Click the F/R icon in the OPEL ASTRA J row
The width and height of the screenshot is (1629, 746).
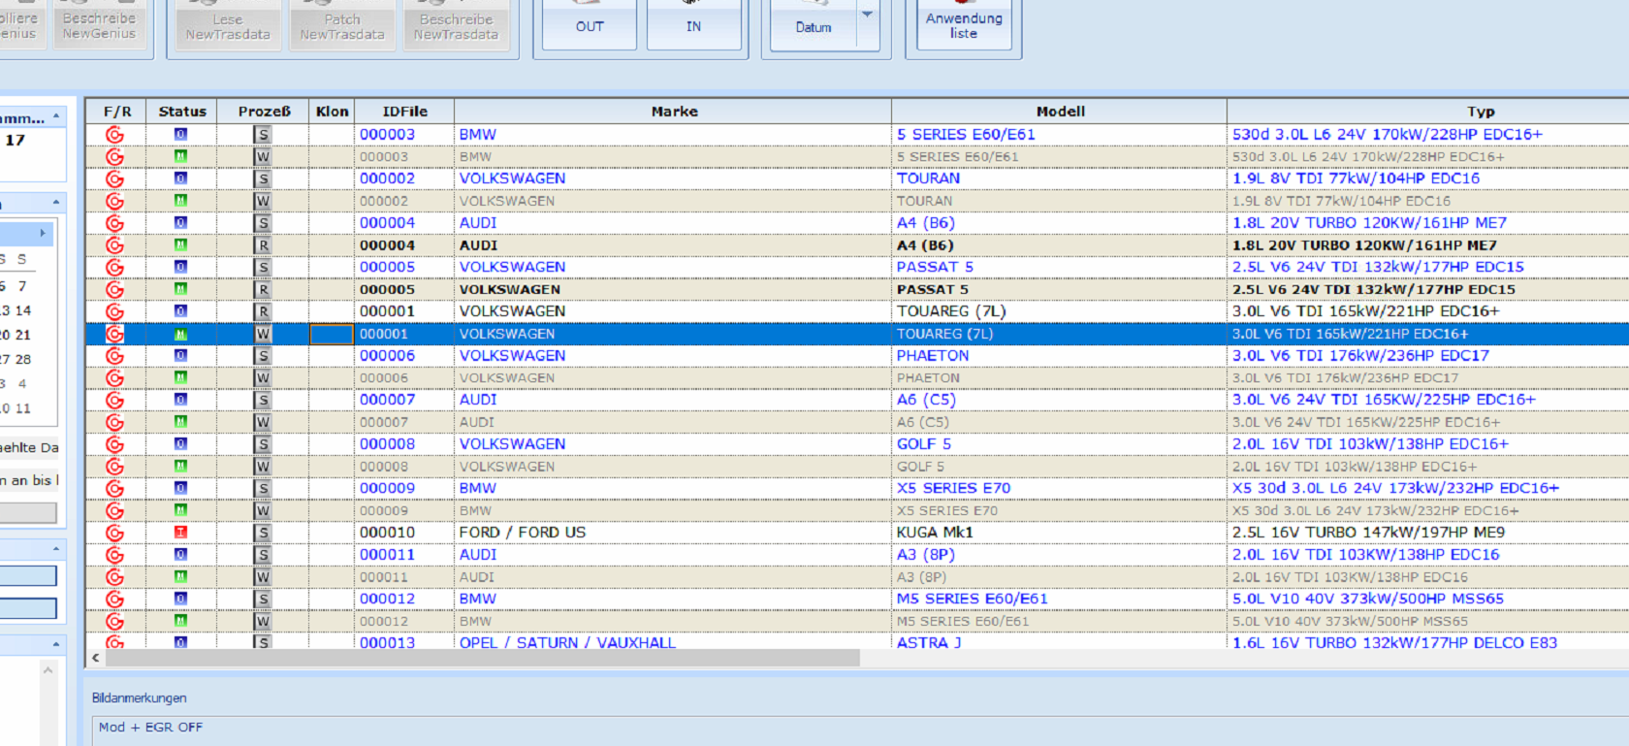tap(114, 642)
